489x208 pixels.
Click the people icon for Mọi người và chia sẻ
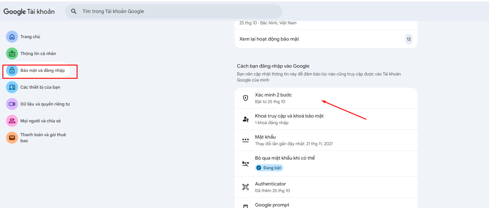[12, 121]
